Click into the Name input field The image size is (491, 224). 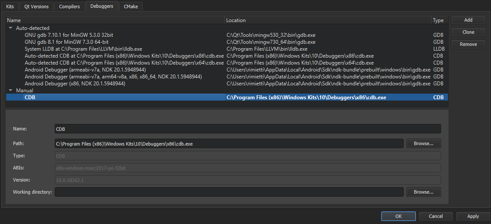tap(247, 129)
